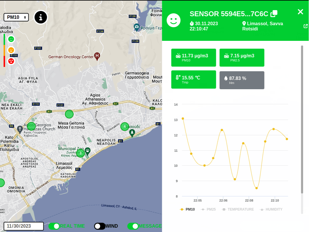
Task: Open sensor details via the external-link icon
Action: 305,26
